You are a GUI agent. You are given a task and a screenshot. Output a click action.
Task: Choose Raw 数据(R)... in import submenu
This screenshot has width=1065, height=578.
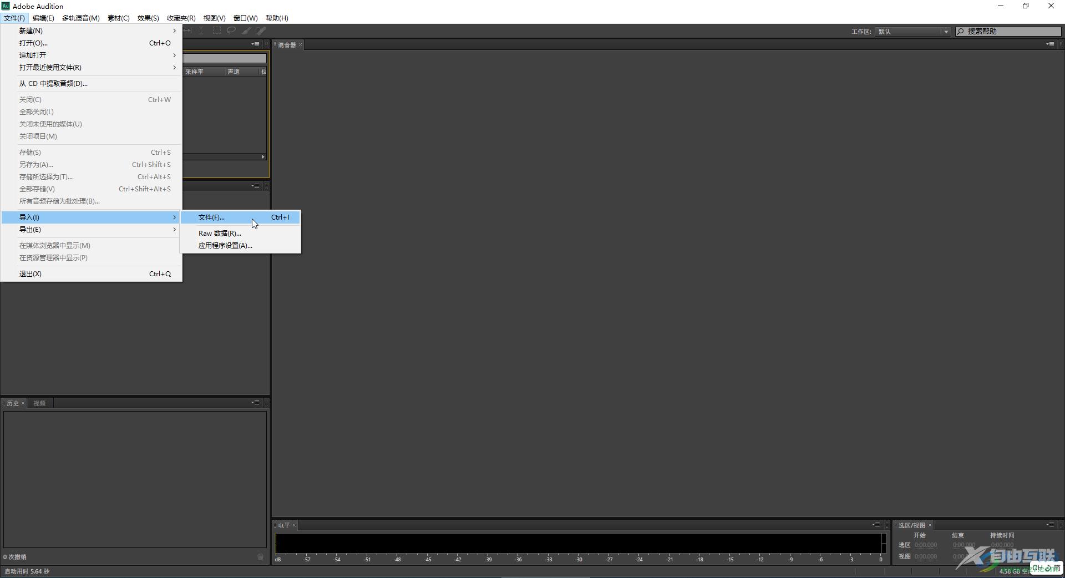click(241, 234)
